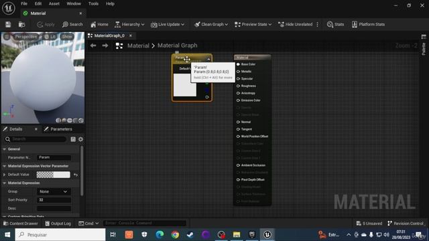Open the viewport Show menu
This screenshot has height=241, width=429.
pyautogui.click(x=67, y=36)
